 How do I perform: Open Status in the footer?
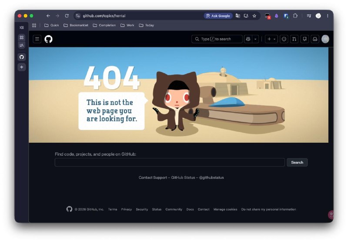coord(157,209)
